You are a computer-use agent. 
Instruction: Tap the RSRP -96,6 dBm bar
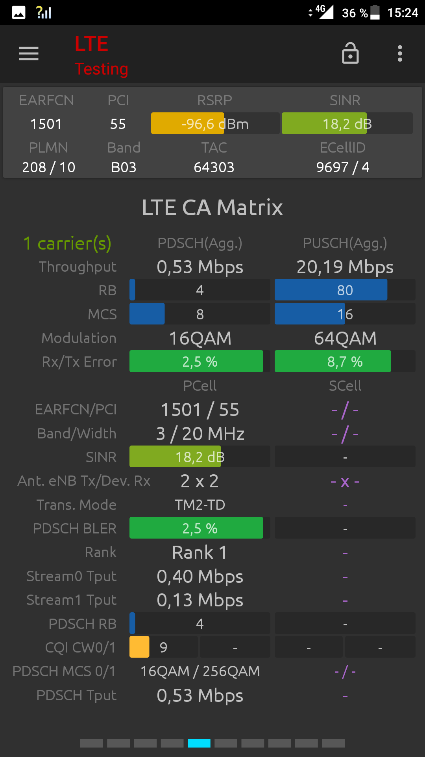tap(215, 123)
